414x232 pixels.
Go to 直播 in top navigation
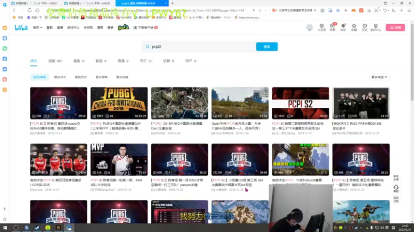tap(60, 27)
